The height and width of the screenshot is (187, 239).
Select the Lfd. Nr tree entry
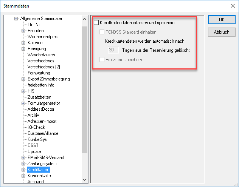[34, 25]
